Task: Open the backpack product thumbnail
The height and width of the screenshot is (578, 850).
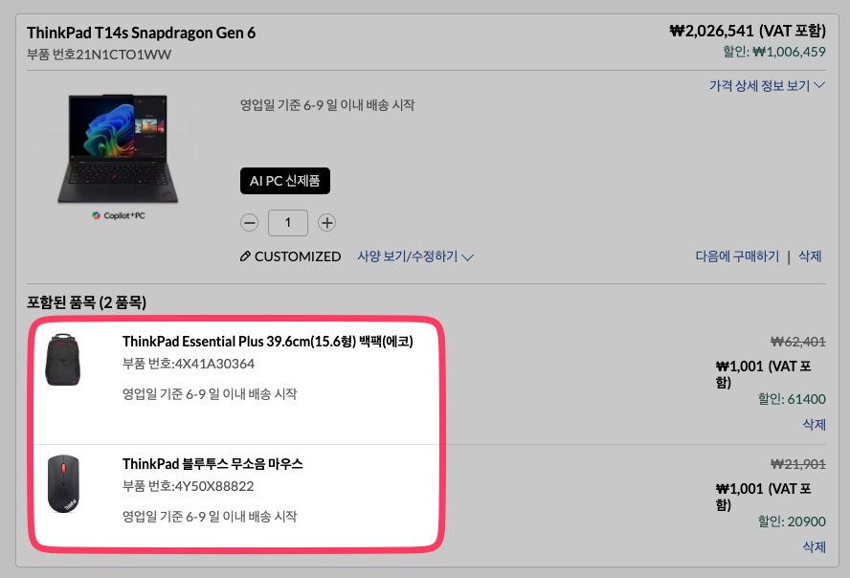Action: pyautogui.click(x=63, y=360)
